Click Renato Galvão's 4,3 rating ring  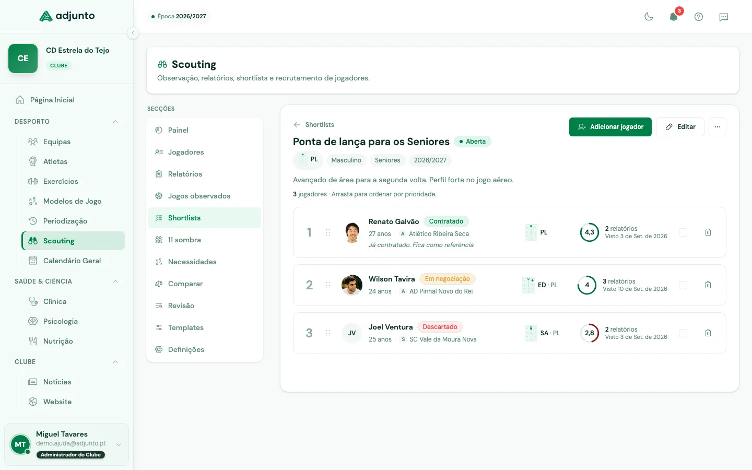(590, 232)
